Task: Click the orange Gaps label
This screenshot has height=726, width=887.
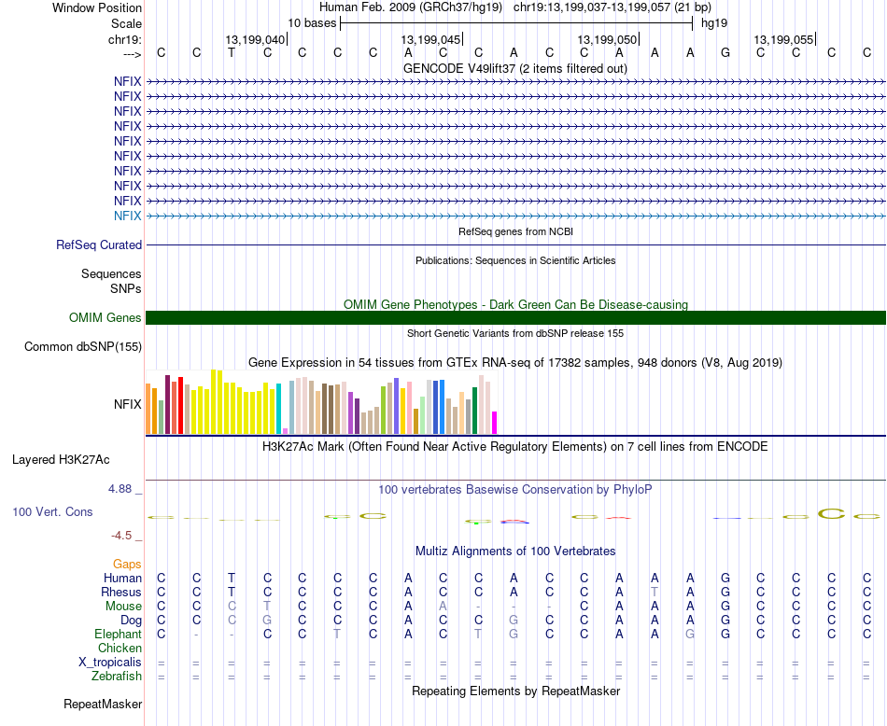Action: [127, 565]
